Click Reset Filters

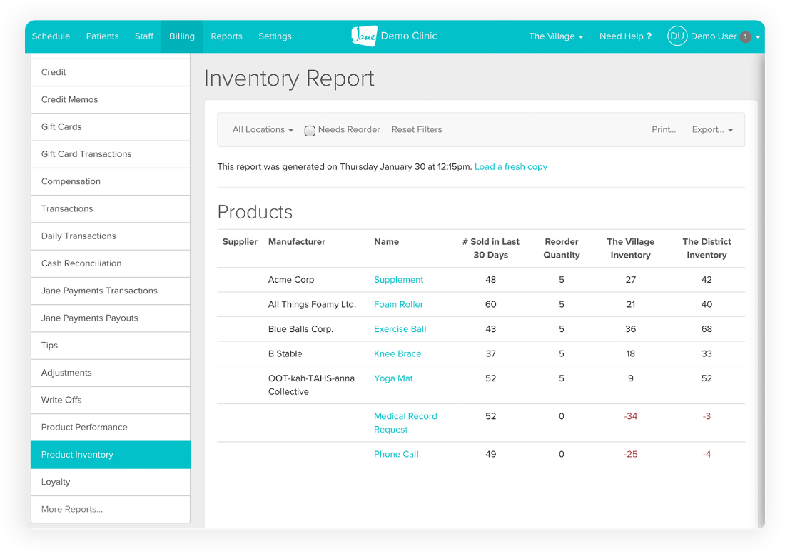click(x=416, y=130)
